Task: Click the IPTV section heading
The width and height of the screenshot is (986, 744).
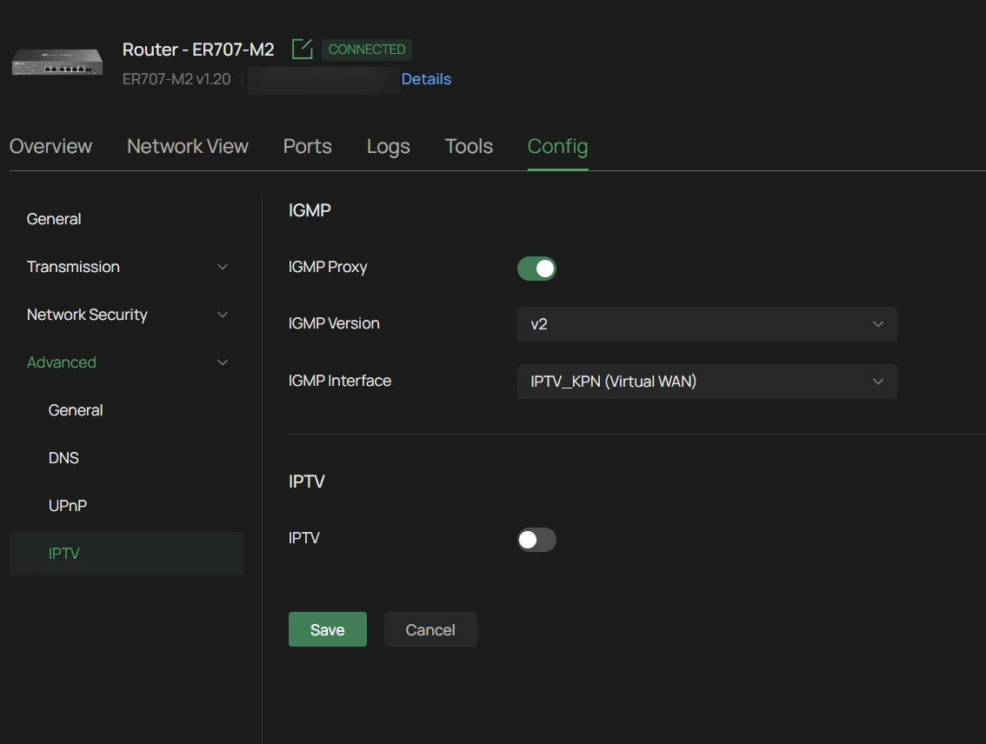Action: pyautogui.click(x=306, y=482)
